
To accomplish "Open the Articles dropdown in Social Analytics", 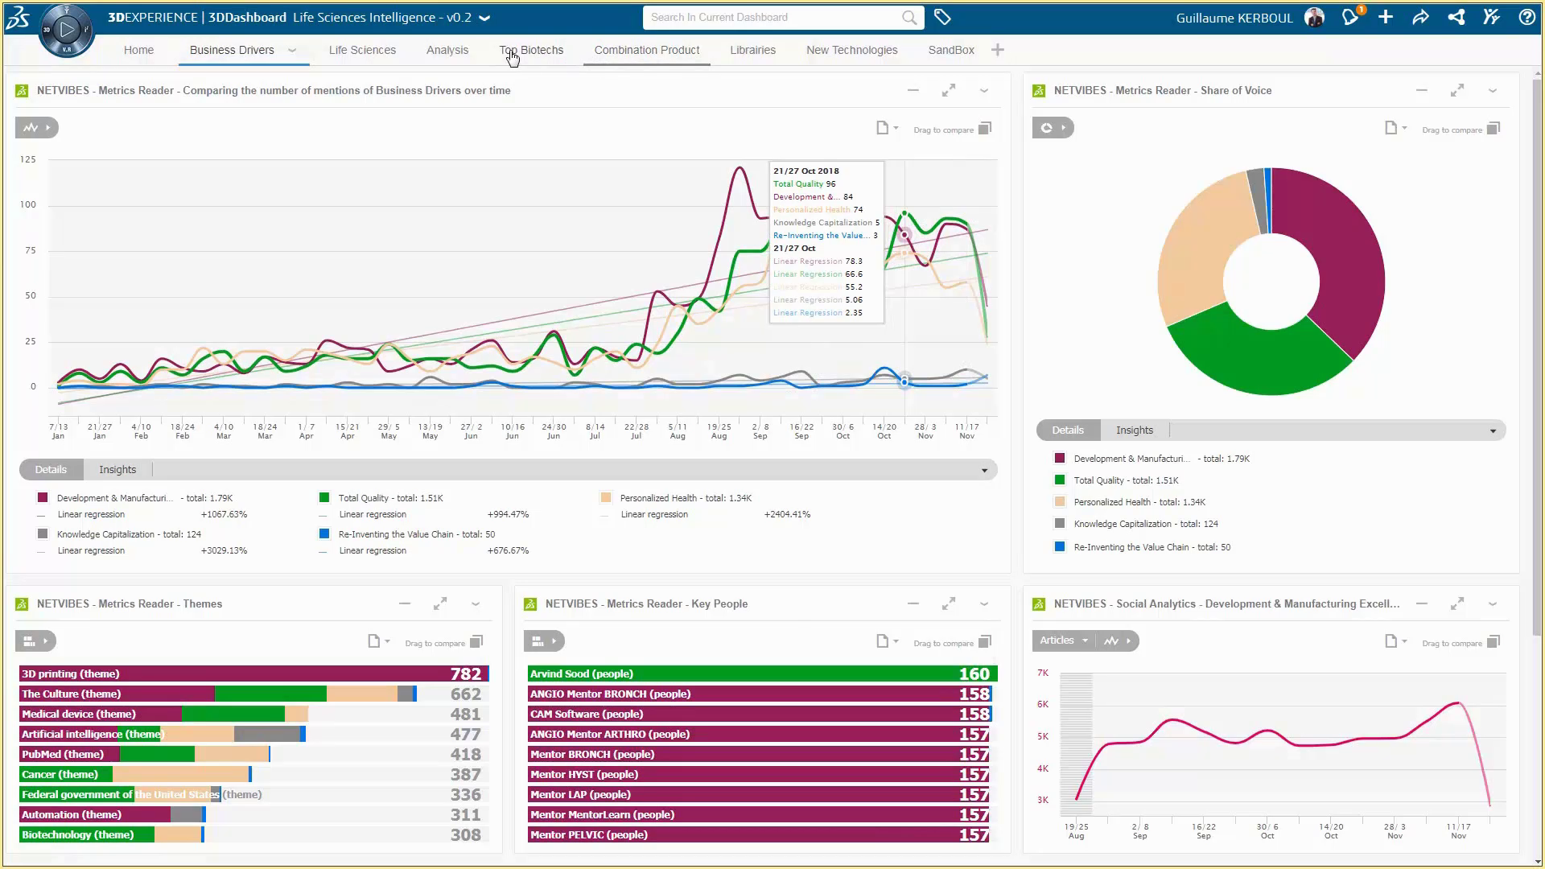I will (1063, 640).
